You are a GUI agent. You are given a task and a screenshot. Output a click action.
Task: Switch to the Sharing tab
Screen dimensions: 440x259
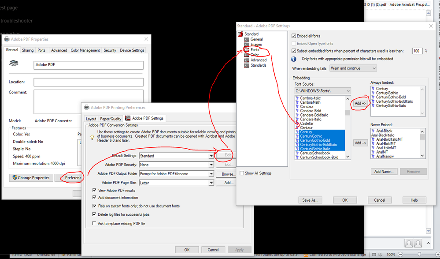[x=28, y=50]
